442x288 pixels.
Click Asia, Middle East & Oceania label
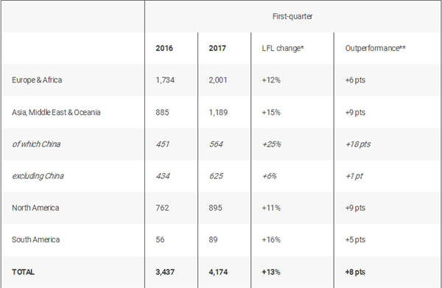(x=56, y=112)
